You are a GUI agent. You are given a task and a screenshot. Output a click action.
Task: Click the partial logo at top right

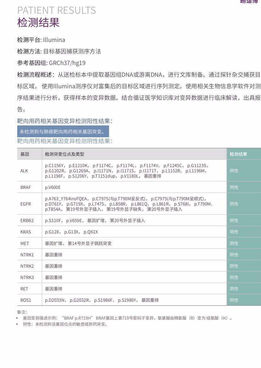click(x=250, y=2)
